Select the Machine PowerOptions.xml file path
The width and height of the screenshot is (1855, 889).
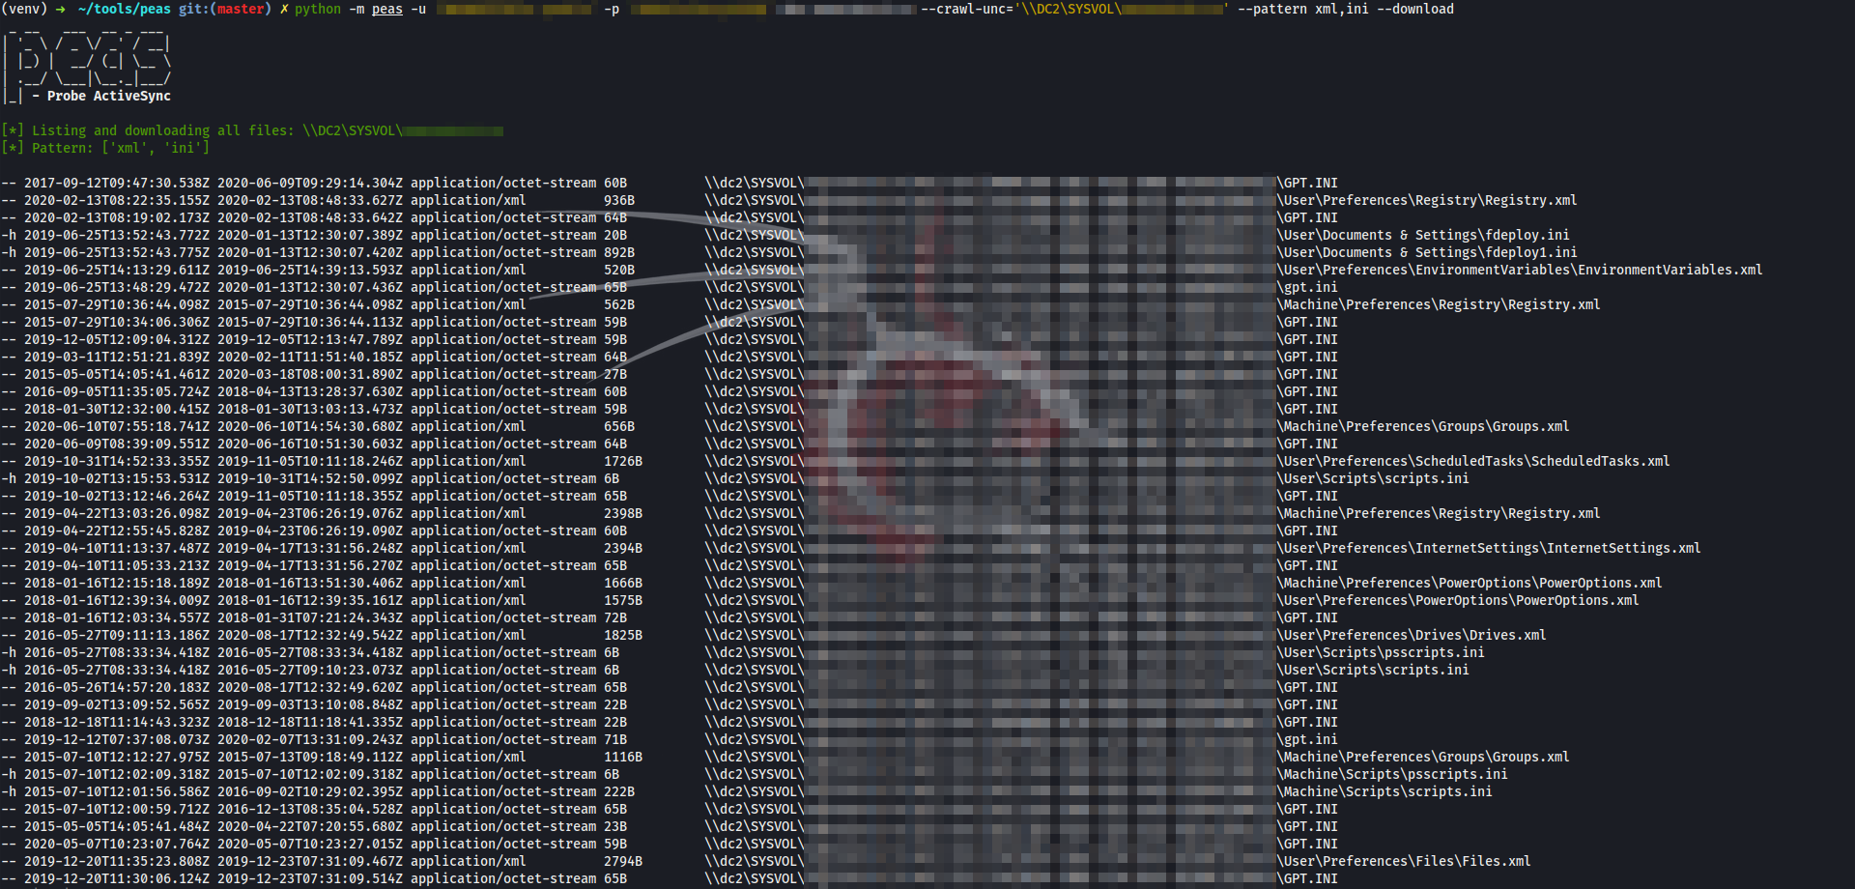pos(1470,584)
